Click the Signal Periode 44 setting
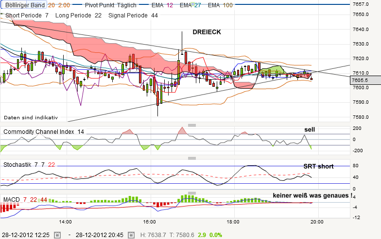 coord(133,16)
